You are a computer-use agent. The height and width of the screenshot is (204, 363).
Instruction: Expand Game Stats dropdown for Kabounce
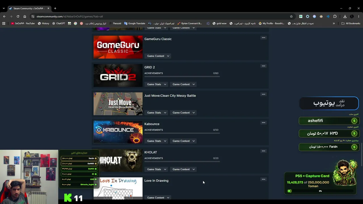click(x=157, y=141)
